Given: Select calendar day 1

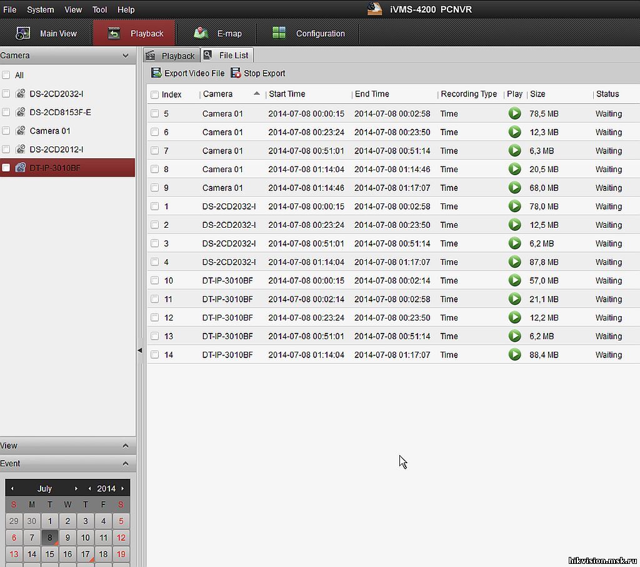Looking at the screenshot, I should [x=50, y=521].
